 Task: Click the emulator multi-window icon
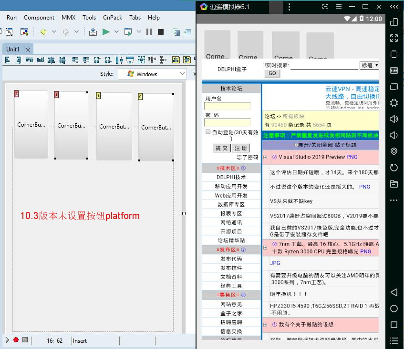394,87
